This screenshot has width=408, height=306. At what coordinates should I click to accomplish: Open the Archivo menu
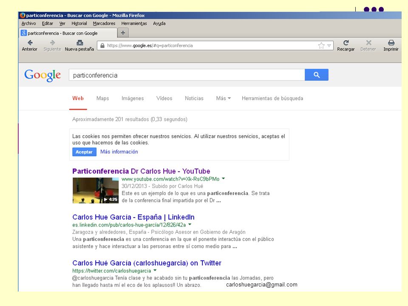pos(28,23)
